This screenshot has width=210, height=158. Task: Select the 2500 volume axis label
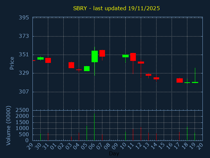pos(22,110)
